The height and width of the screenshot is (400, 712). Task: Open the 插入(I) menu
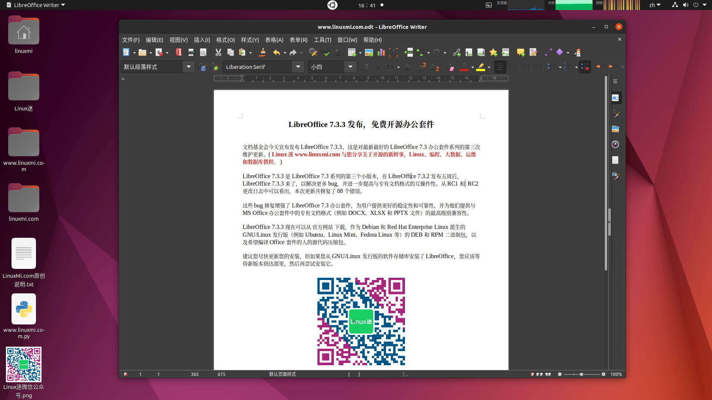pyautogui.click(x=202, y=40)
